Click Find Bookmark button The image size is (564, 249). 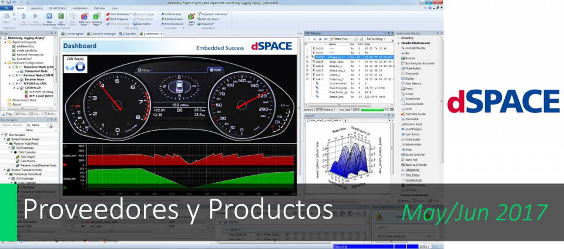coord(172,23)
